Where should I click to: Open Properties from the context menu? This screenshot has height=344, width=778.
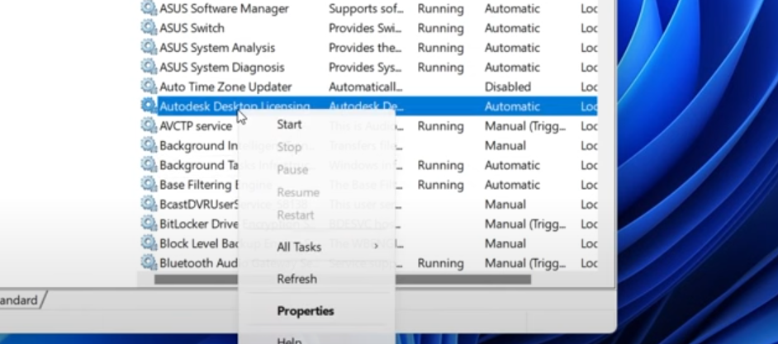pyautogui.click(x=305, y=311)
